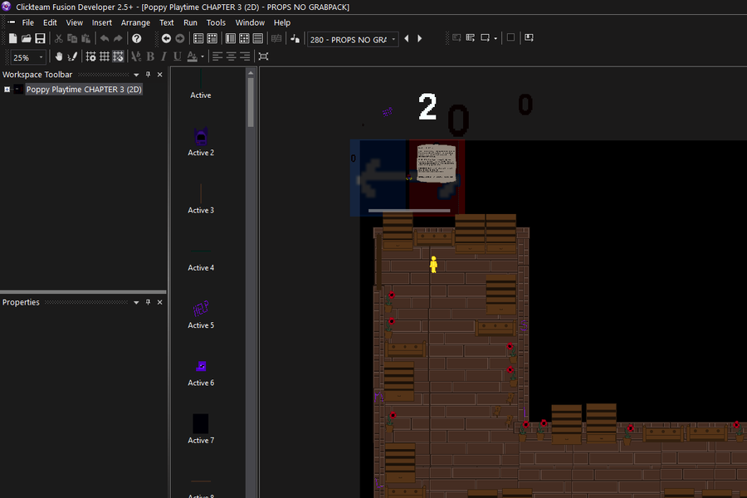Open Properties panel options arrow

[136, 303]
